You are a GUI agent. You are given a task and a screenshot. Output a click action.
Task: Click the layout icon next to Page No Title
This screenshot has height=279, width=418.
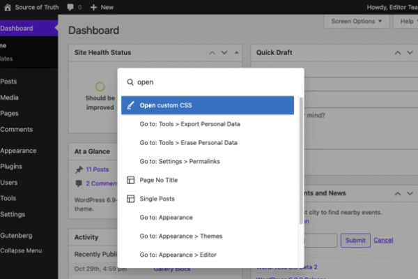tap(130, 180)
